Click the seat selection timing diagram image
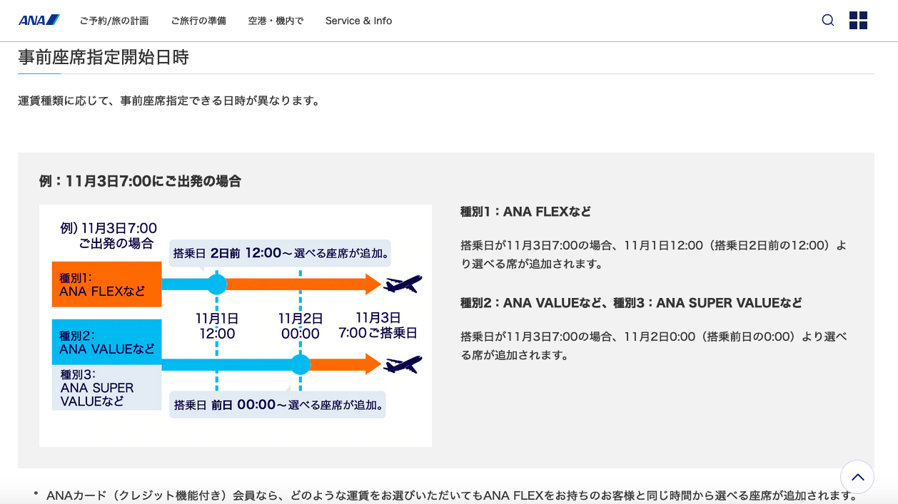Image resolution: width=898 pixels, height=504 pixels. [x=236, y=326]
